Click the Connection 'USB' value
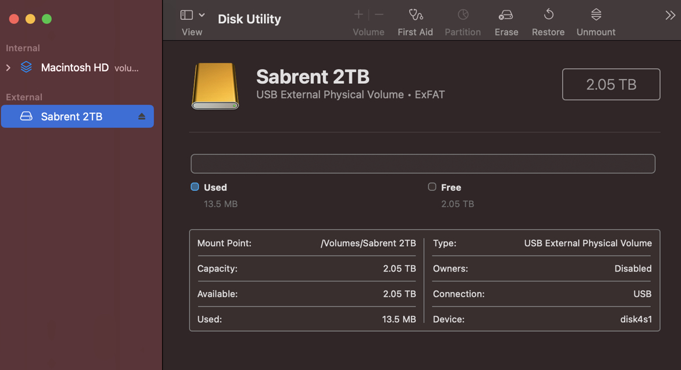This screenshot has width=681, height=370. (643, 294)
